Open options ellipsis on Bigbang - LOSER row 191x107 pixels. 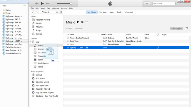[87, 48]
